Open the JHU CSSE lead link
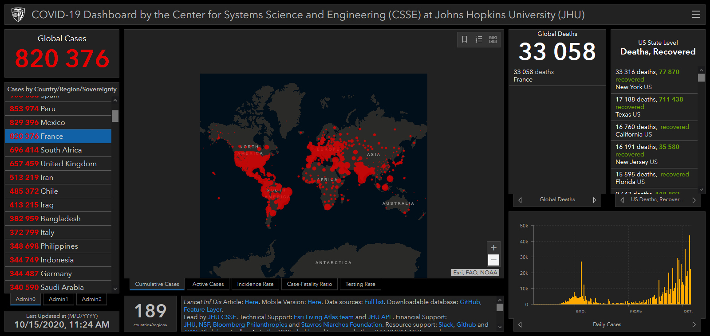Image resolution: width=710 pixels, height=336 pixels. (222, 317)
